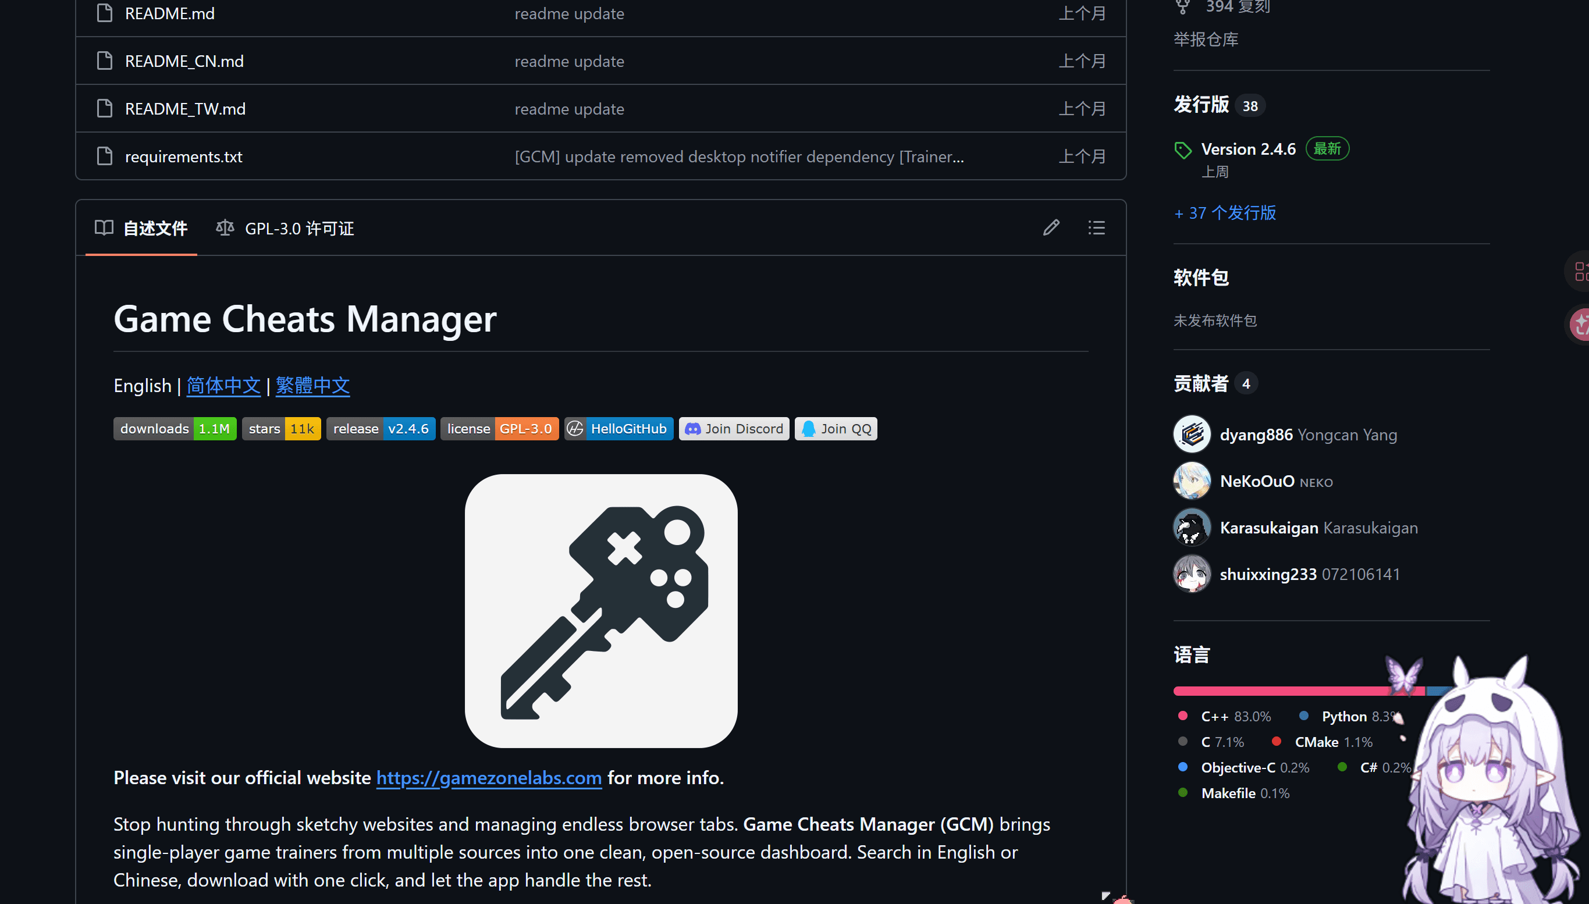The height and width of the screenshot is (904, 1589).
Task: Open the requirements.txt GCM commit message
Action: tap(740, 156)
